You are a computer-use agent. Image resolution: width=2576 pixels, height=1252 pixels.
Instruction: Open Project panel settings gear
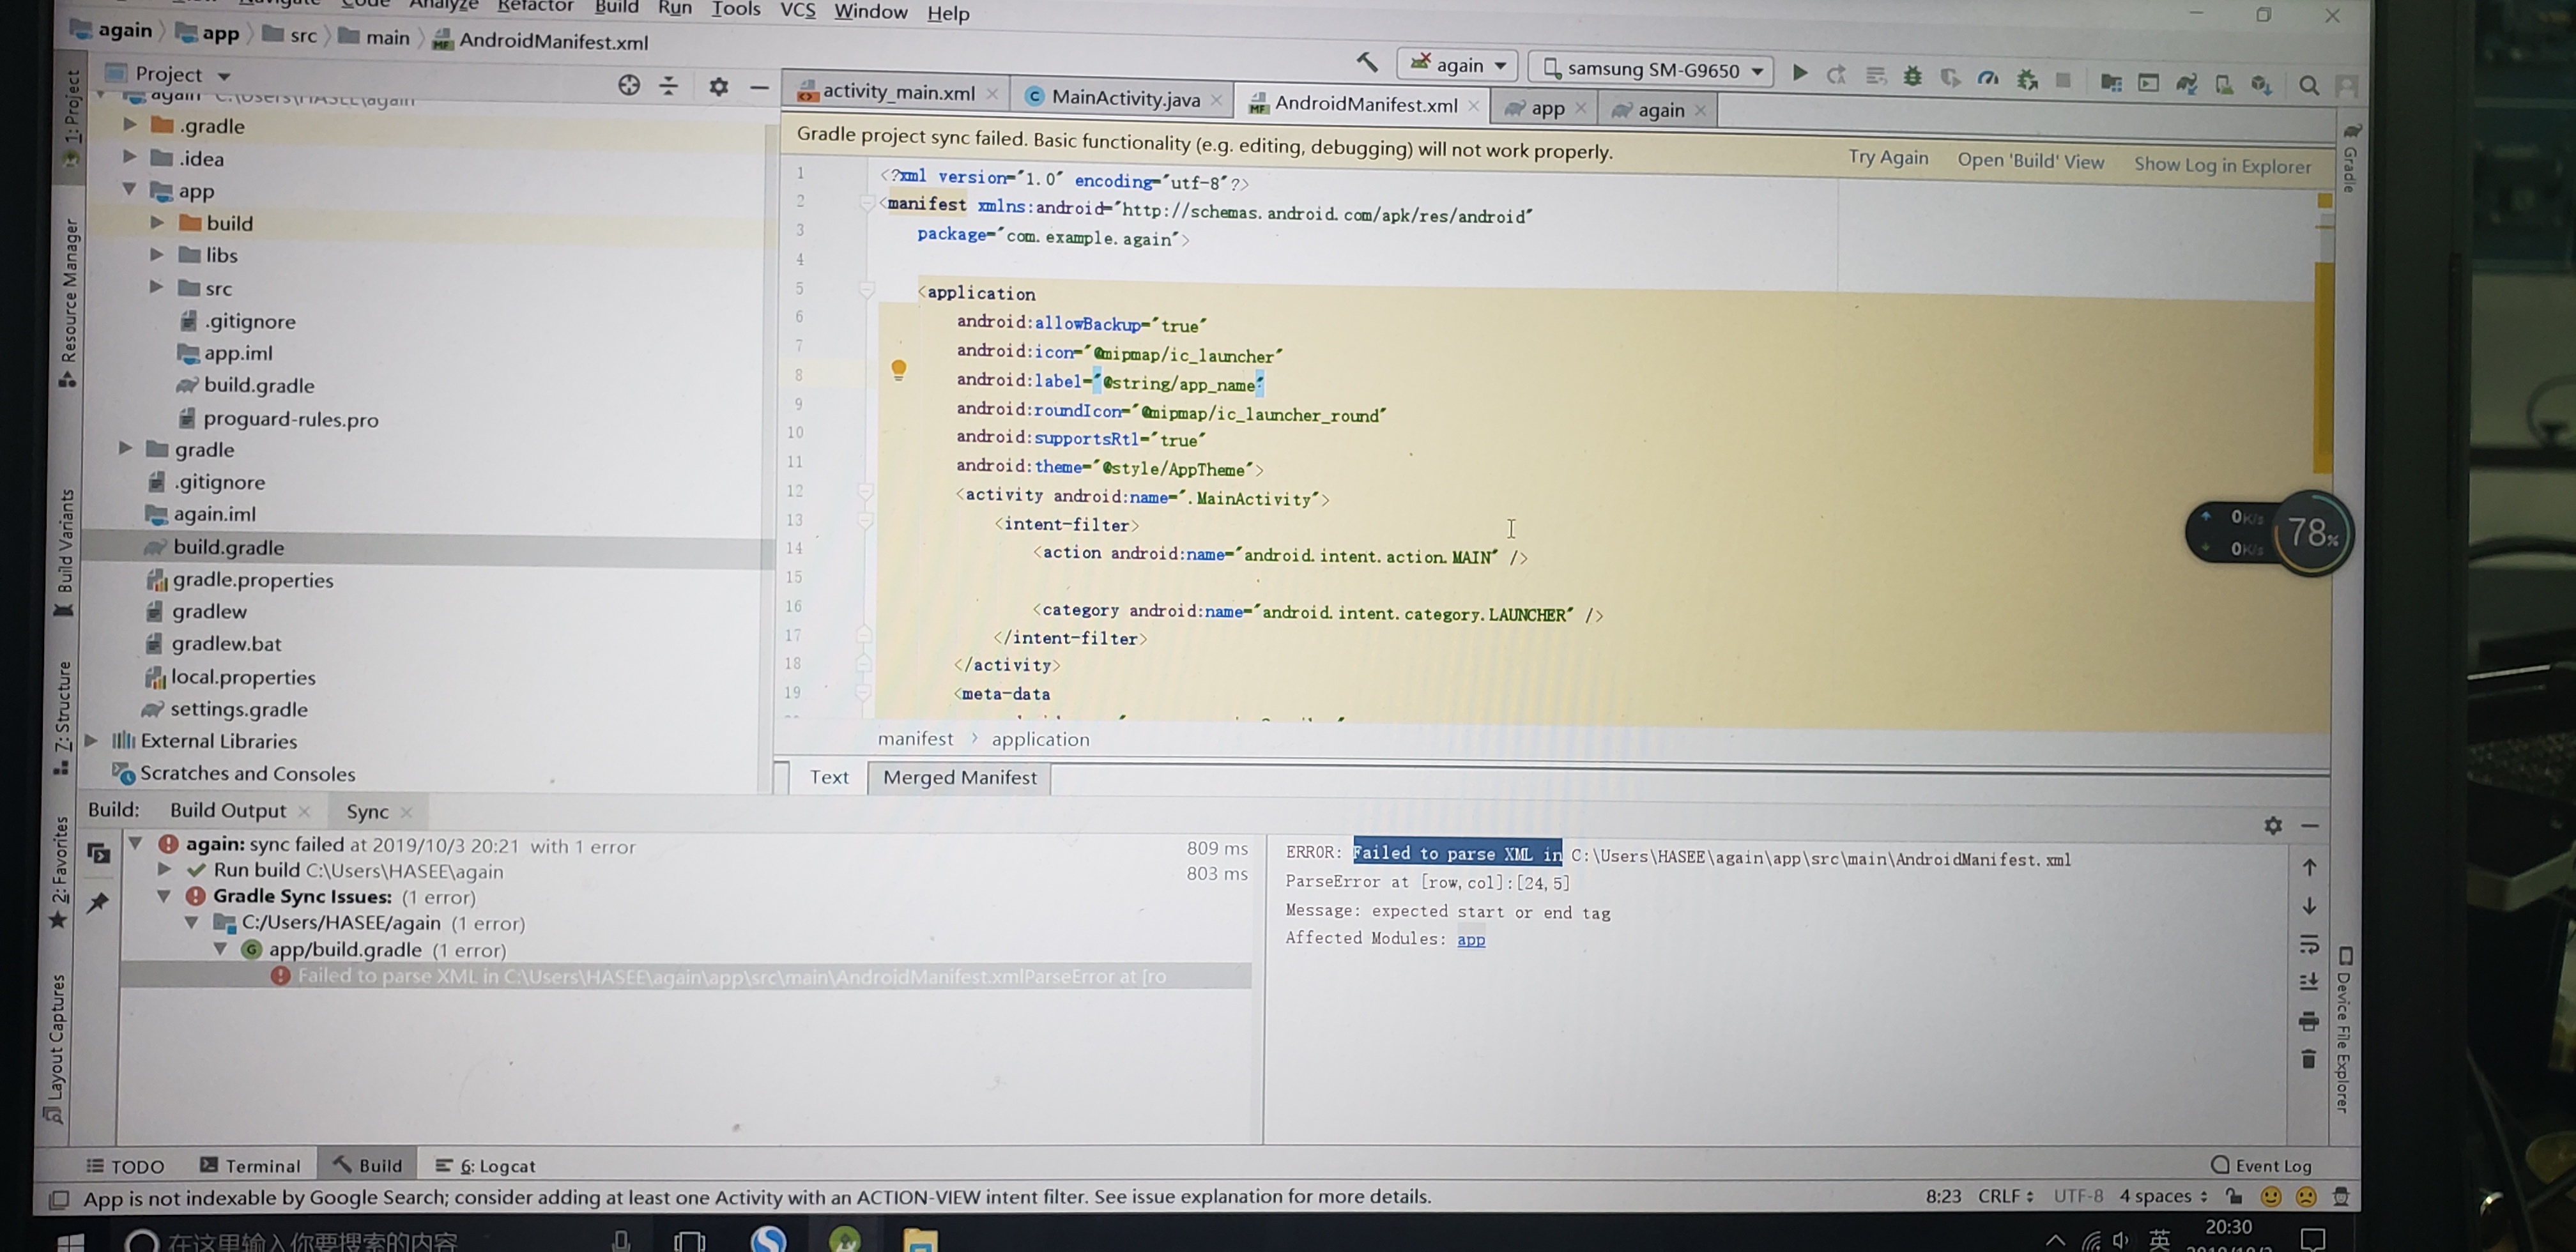pos(718,87)
